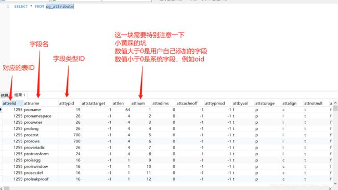Screen dimensions: 338x190
Task: Click scroll down arrow of results grid
Action: [x=335, y=183]
